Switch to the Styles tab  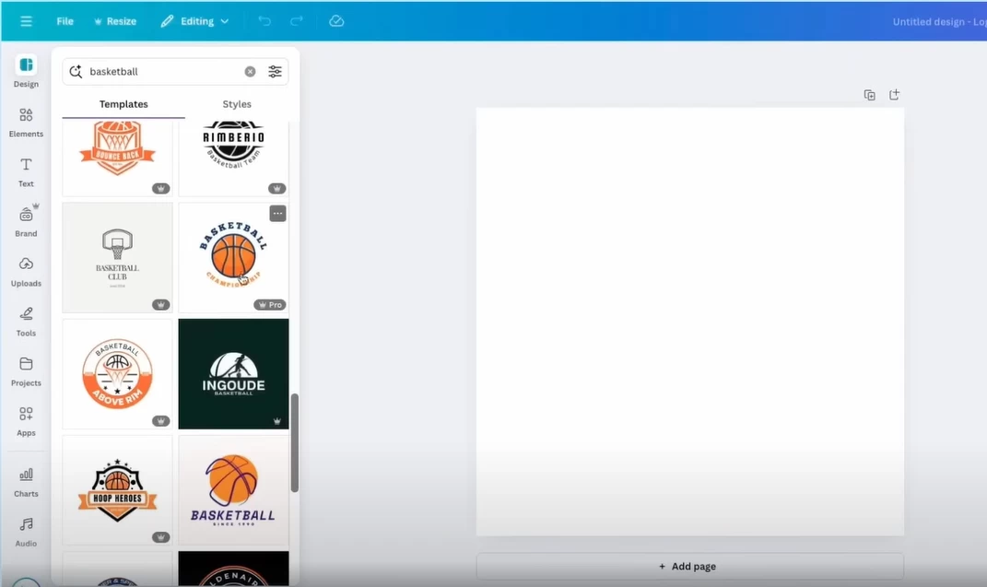click(237, 104)
